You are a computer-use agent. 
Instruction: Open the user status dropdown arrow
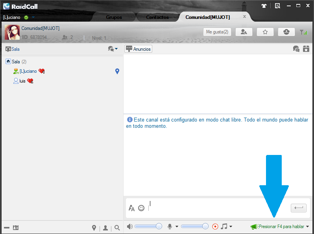pos(33,17)
